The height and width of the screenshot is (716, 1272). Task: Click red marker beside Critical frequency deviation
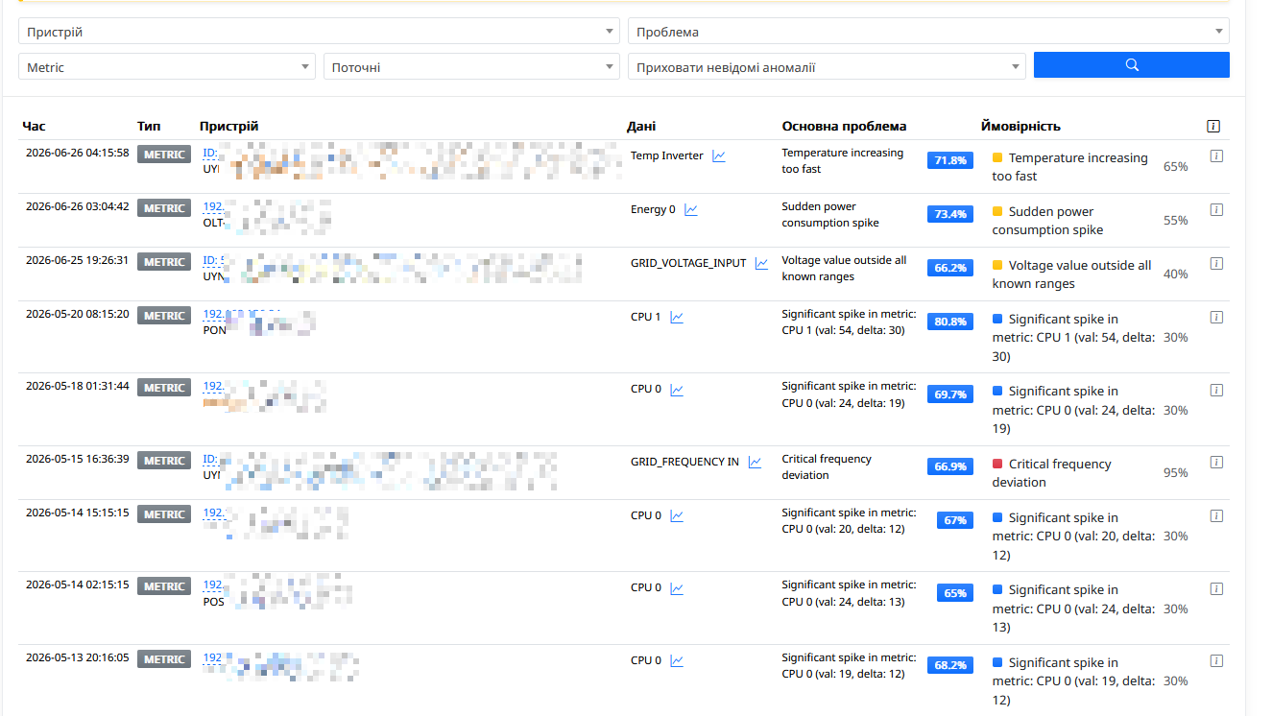[x=997, y=464]
